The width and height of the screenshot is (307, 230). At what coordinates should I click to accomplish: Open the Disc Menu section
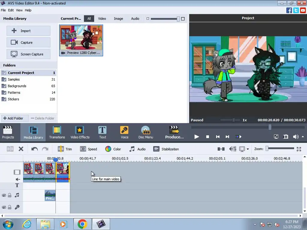point(146,132)
